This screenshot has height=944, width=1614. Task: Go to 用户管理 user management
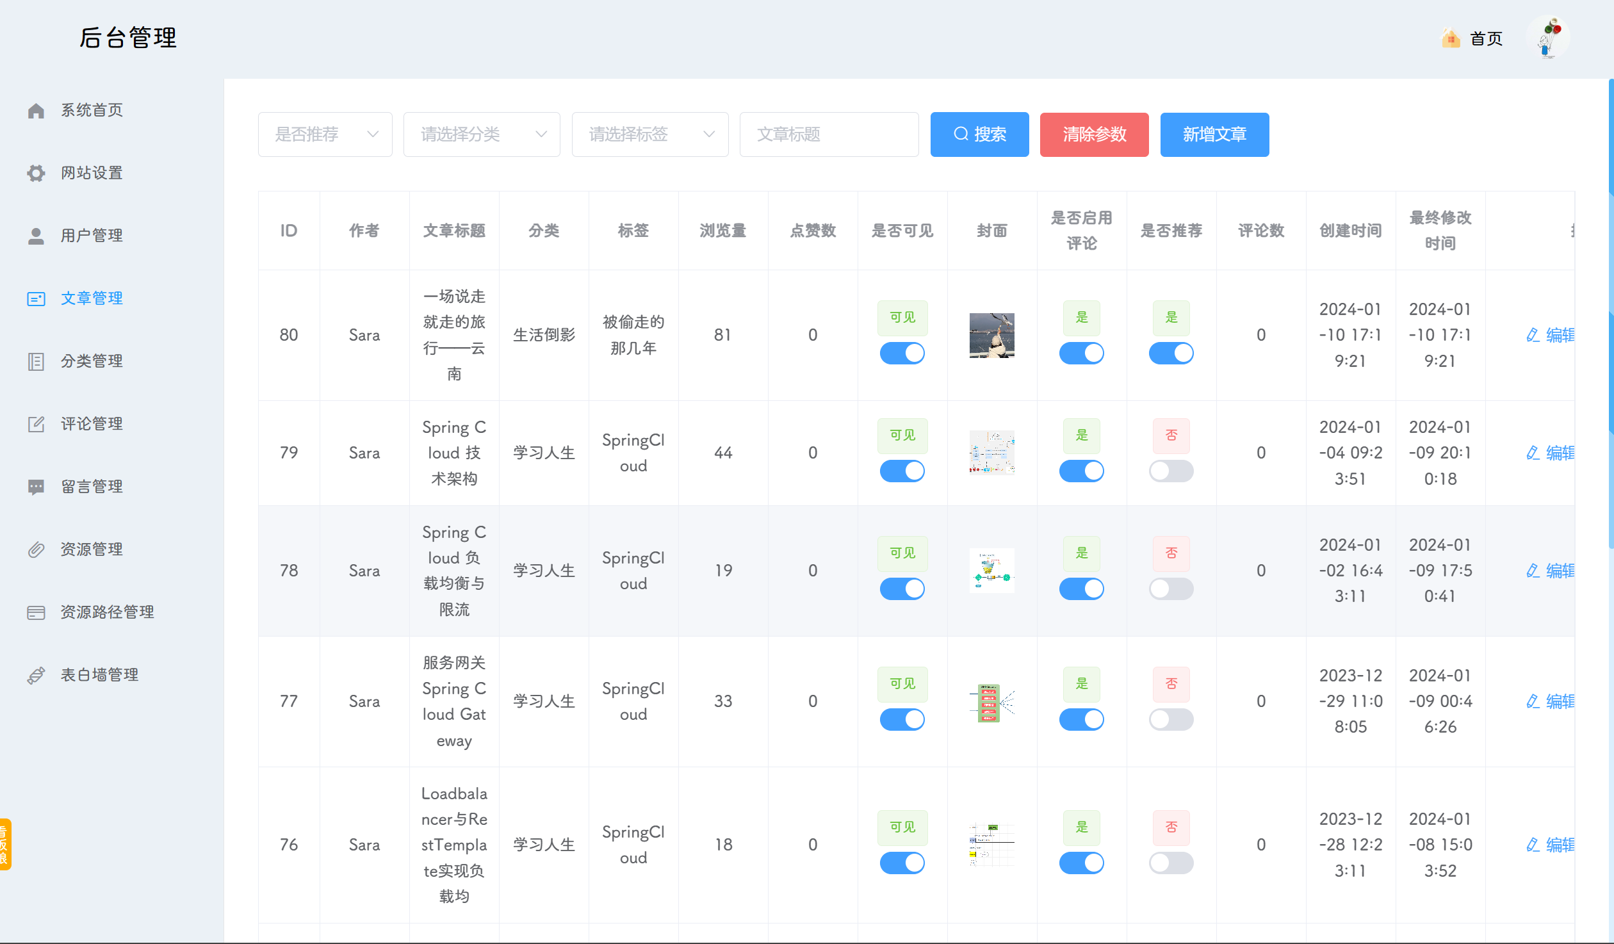(92, 235)
